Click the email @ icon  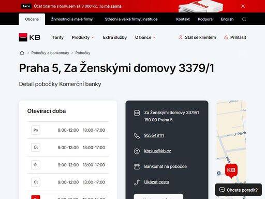point(137,151)
